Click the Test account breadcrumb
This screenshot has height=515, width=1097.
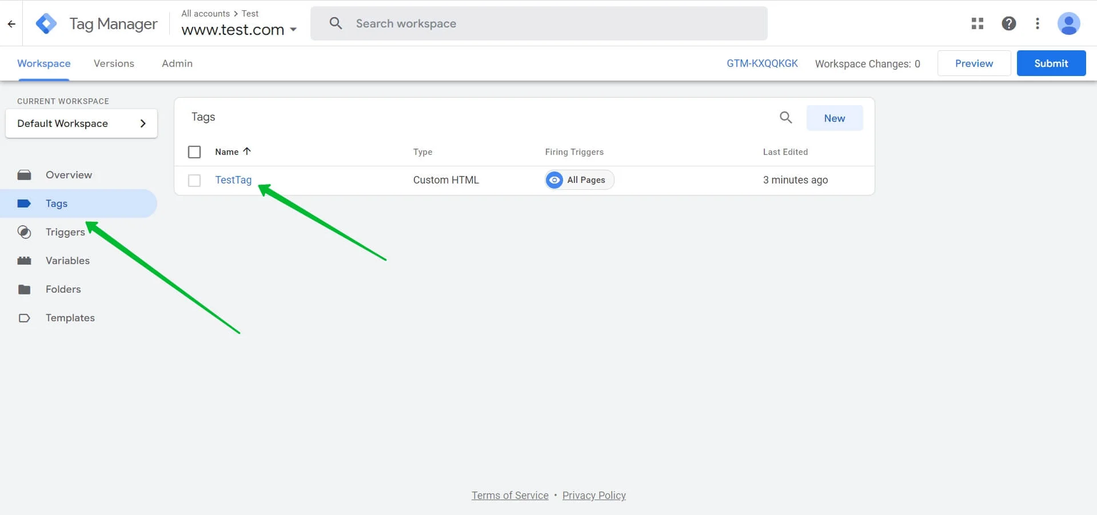pyautogui.click(x=250, y=13)
